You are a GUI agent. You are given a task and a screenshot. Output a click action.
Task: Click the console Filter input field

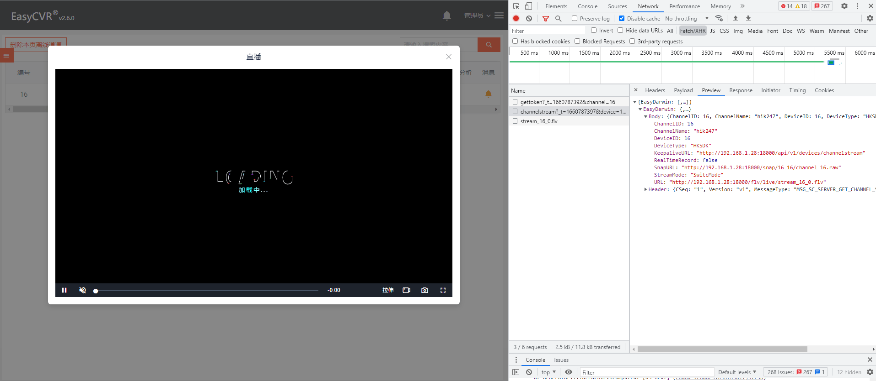(647, 372)
